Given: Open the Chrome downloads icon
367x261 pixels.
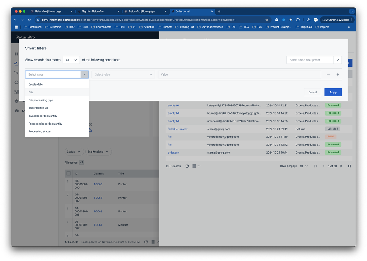Looking at the screenshot, I should (x=308, y=20).
